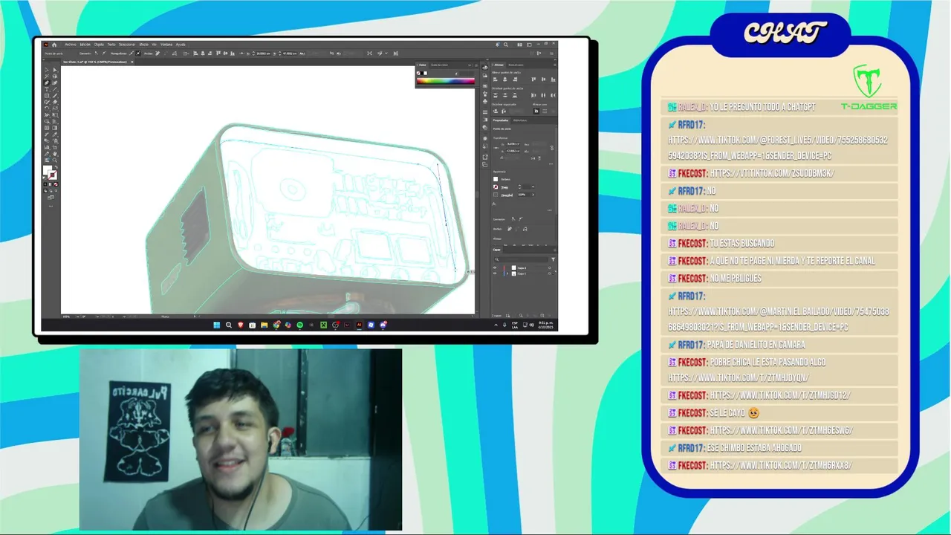951x535 pixels.
Task: Open the Trazo stroke weight dropdown
Action: 533,187
